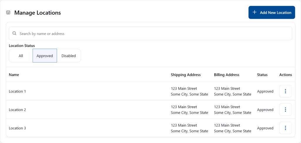Select the Location 2 row name
This screenshot has height=143, width=301.
click(17, 110)
